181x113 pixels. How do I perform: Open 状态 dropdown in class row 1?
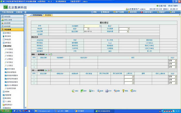(x=176, y=61)
